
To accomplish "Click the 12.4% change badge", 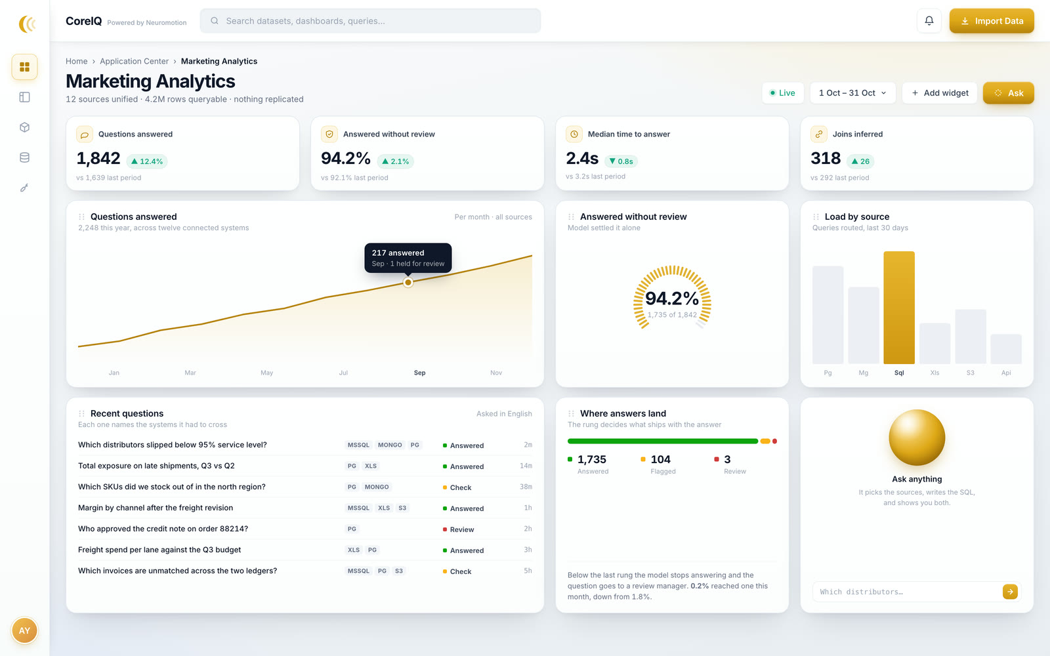I will tap(147, 161).
